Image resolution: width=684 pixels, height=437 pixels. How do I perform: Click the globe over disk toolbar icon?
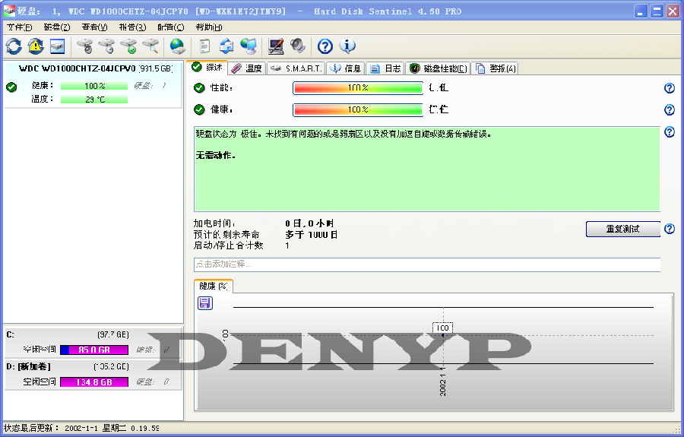click(x=177, y=46)
